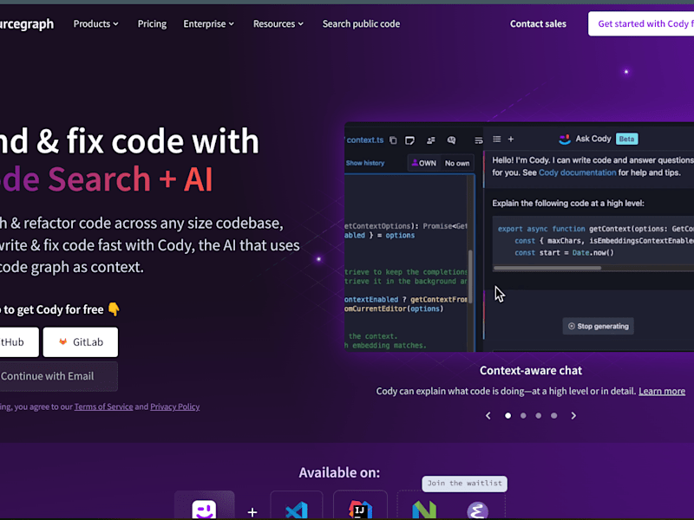Click the context.ts file name

(364, 140)
